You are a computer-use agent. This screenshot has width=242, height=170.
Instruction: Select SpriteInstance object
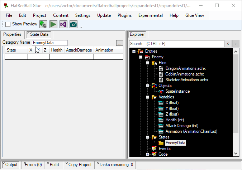[177, 91]
